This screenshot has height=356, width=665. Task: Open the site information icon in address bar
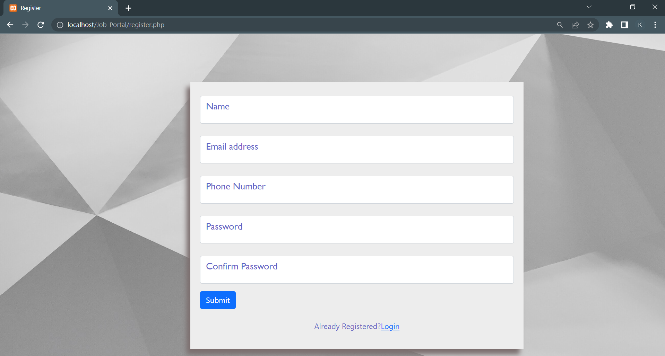coord(60,25)
